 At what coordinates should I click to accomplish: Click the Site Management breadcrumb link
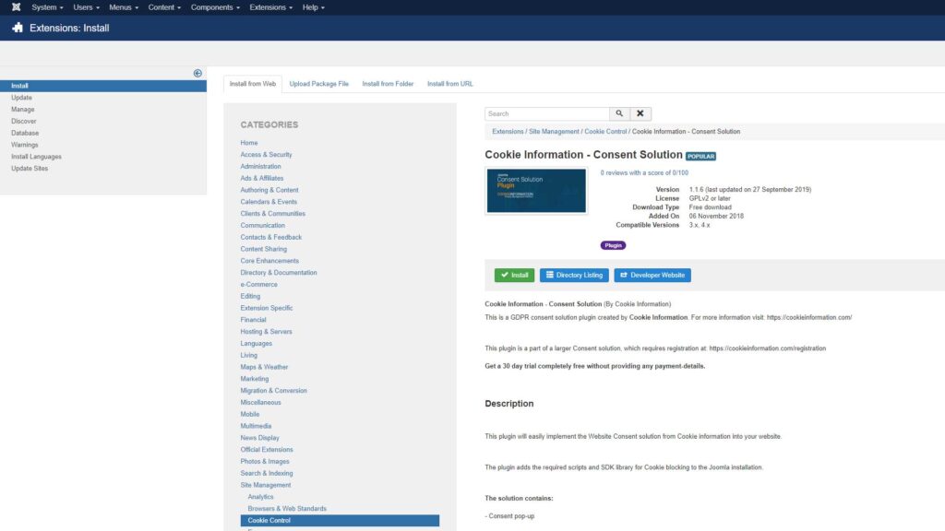[x=554, y=131]
